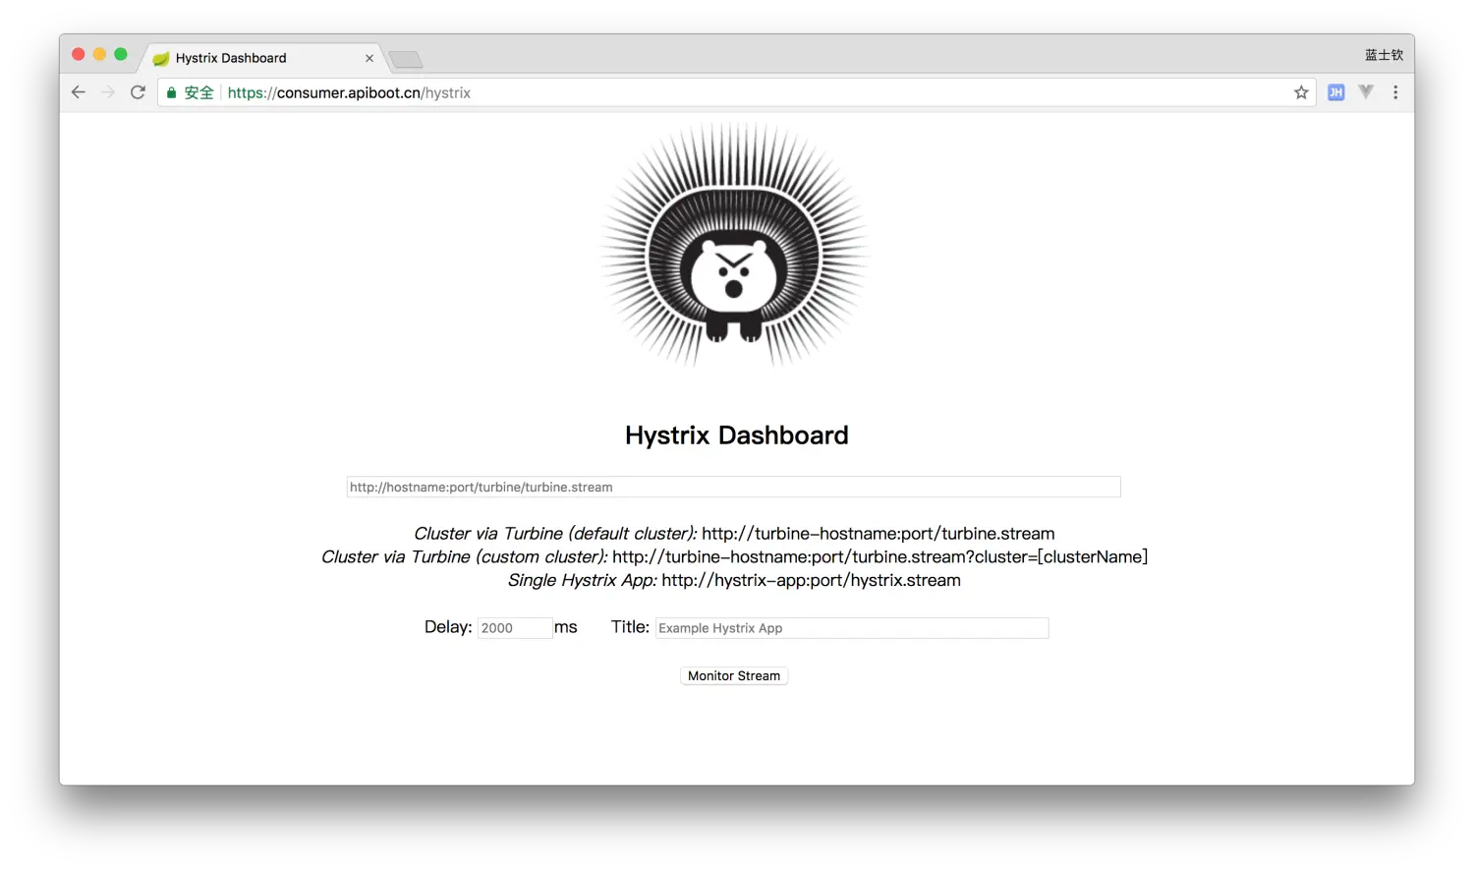Screen dimensions: 1474x870
Task: Click the Title input field
Action: [x=852, y=628]
